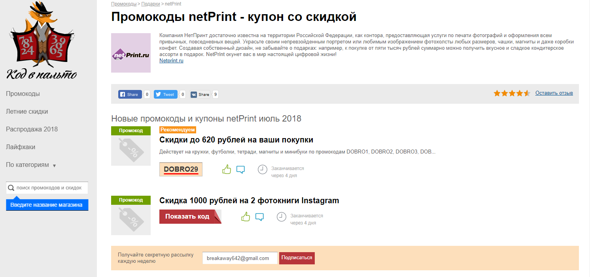Click the coupon tag image of the Instagram offer
This screenshot has width=590, height=277.
tap(131, 220)
